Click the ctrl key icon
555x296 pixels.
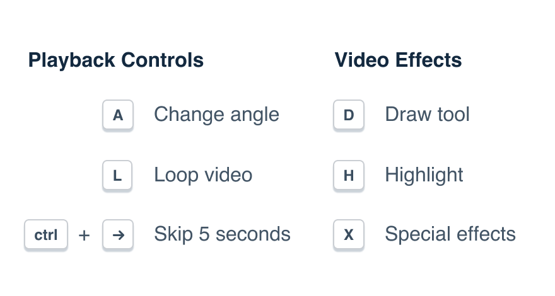tap(46, 235)
